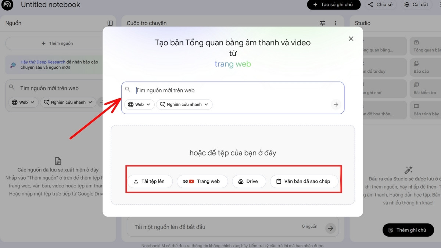Open the Web dropdown in the sources panel
The image size is (441, 248).
coord(23,102)
